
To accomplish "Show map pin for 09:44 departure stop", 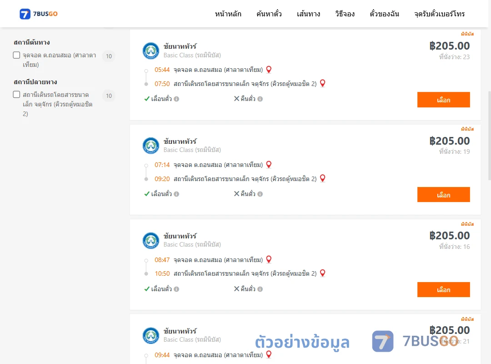I will tap(269, 354).
